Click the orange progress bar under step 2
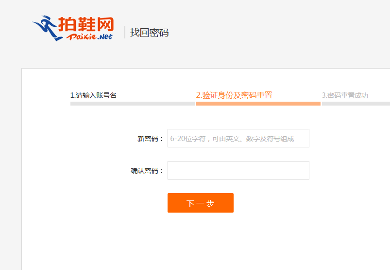Screen dimensions: 390x270 [x=258, y=104]
